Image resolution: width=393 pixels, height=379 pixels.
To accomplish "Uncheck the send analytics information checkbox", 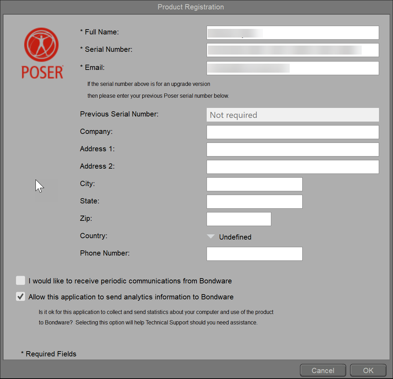I will tap(21, 297).
